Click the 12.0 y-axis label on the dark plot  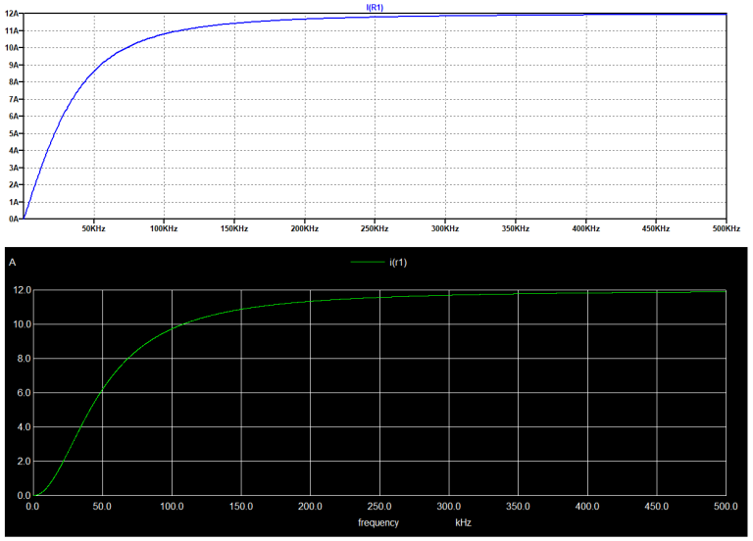[19, 290]
